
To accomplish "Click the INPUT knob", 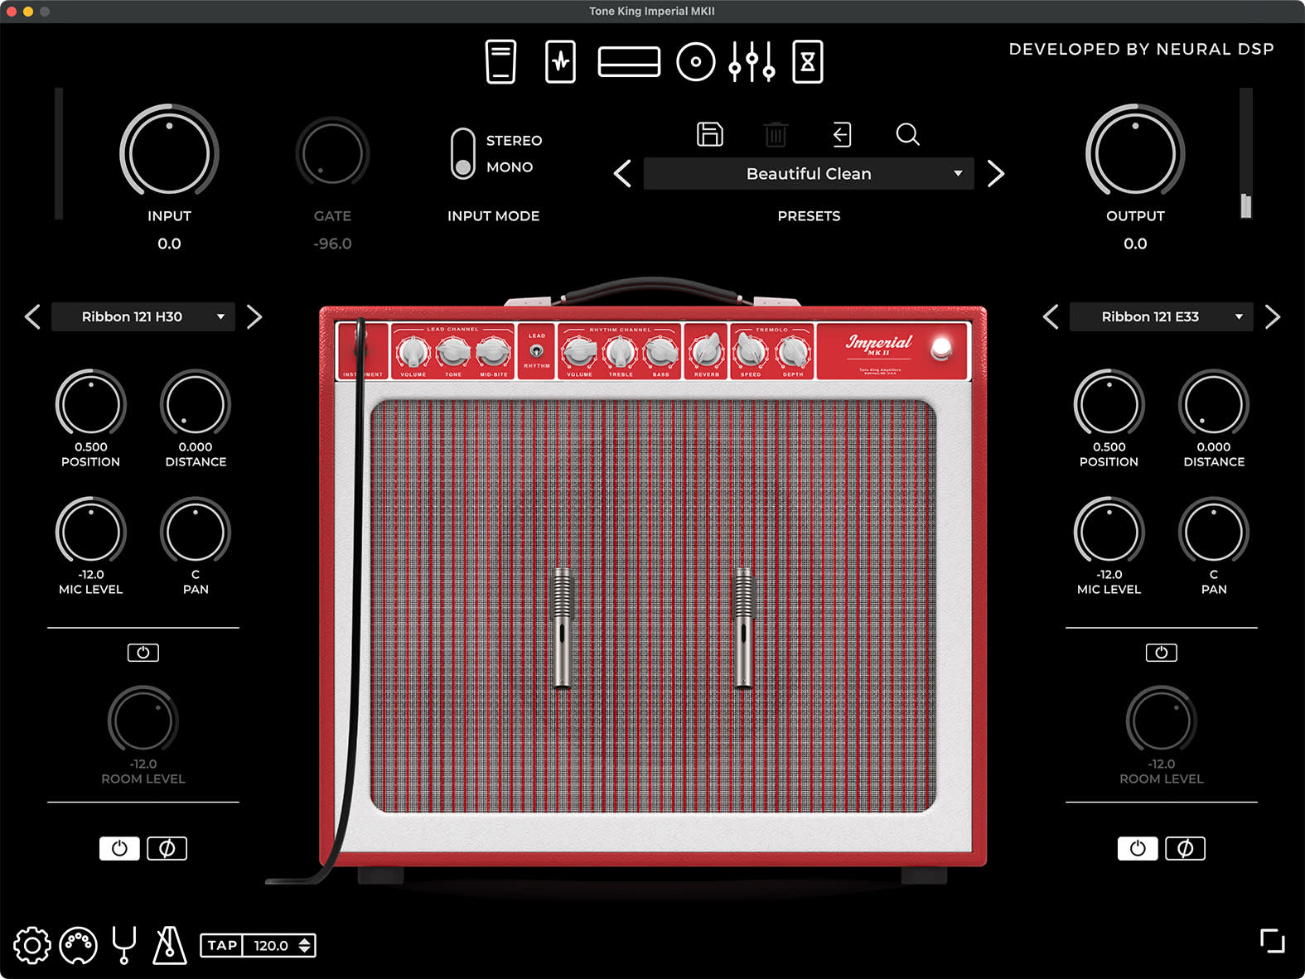I will (169, 153).
